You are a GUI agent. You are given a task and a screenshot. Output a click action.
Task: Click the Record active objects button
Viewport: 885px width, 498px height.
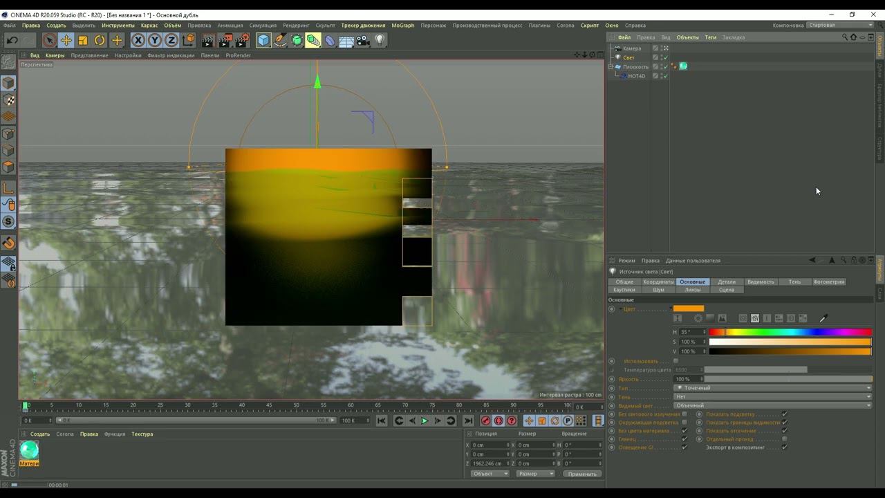tap(485, 421)
